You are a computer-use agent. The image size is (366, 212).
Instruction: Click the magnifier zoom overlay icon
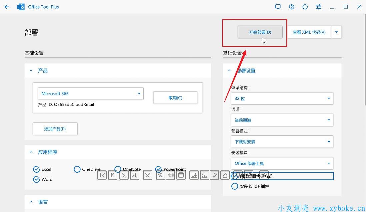(x=160, y=175)
